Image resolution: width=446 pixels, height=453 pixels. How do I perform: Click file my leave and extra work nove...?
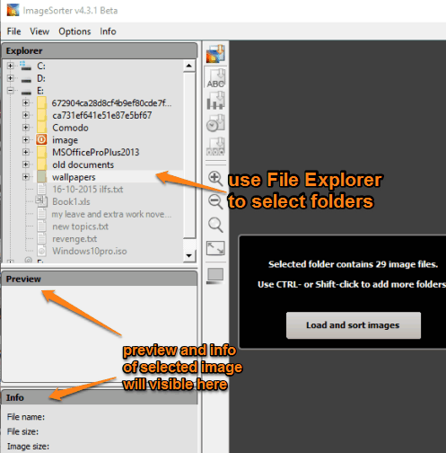tap(111, 214)
